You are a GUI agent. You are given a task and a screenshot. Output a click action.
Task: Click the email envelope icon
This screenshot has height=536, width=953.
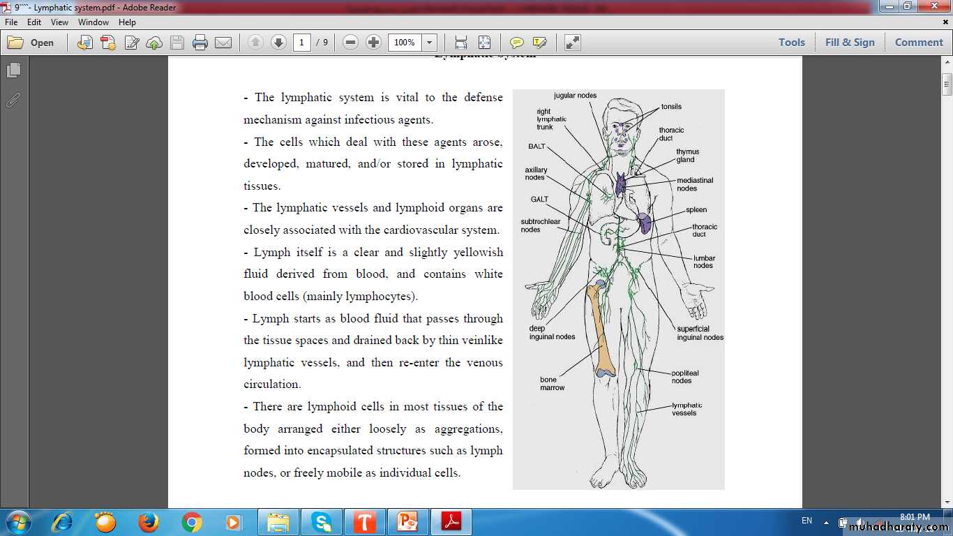click(x=223, y=43)
